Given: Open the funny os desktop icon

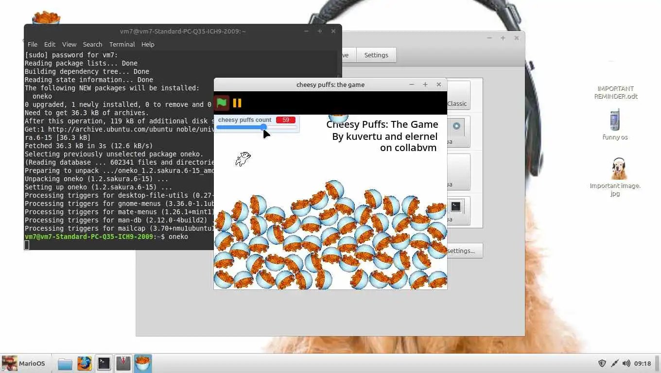Looking at the screenshot, I should [x=615, y=124].
